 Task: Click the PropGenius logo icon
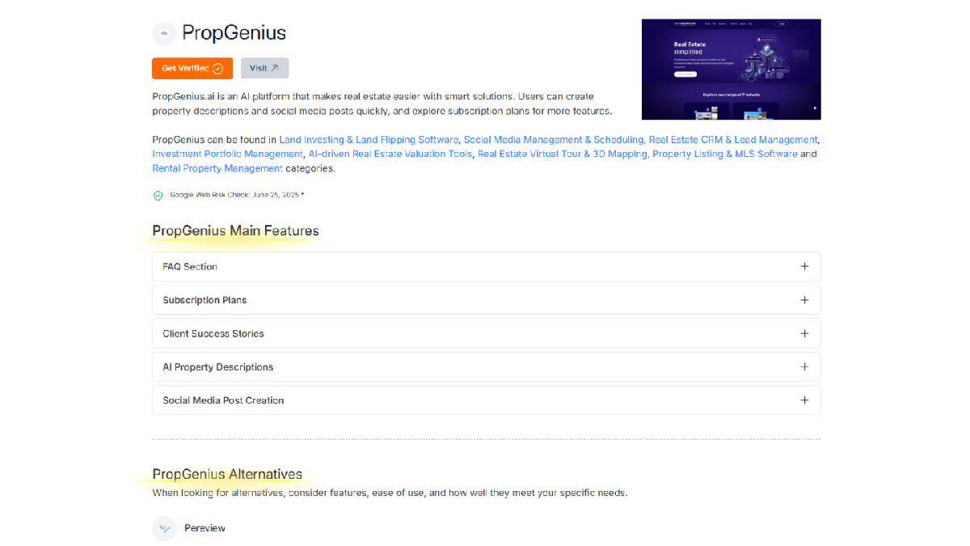pos(164,33)
